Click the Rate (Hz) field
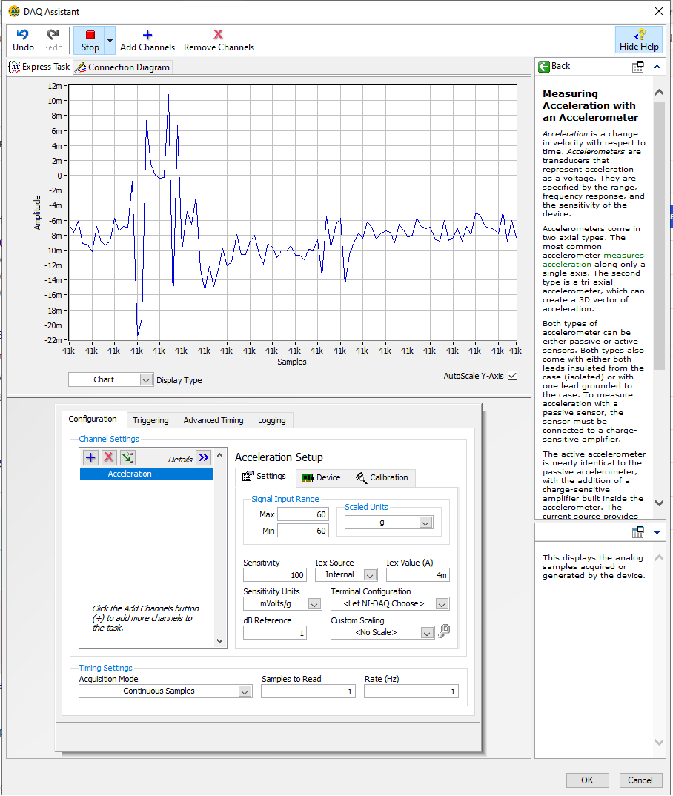673x796 pixels. [411, 691]
